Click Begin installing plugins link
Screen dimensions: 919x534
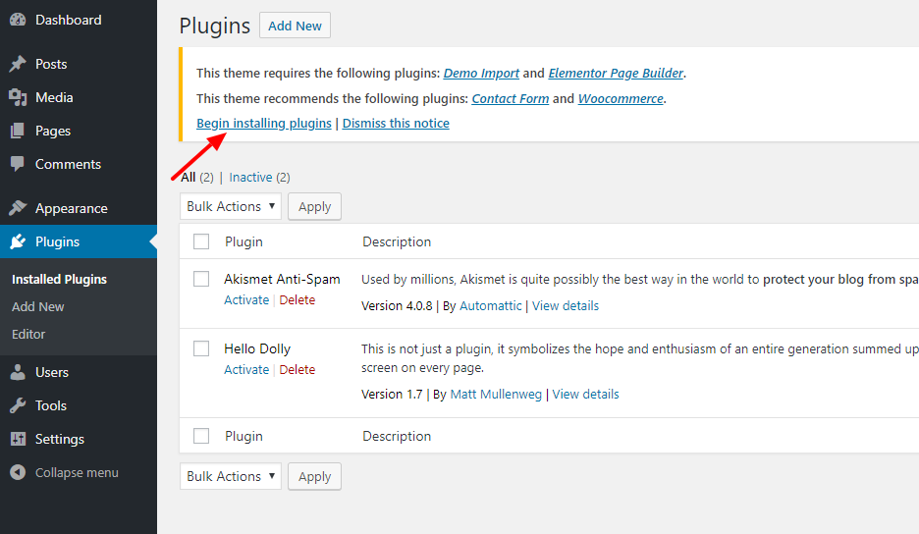tap(264, 123)
